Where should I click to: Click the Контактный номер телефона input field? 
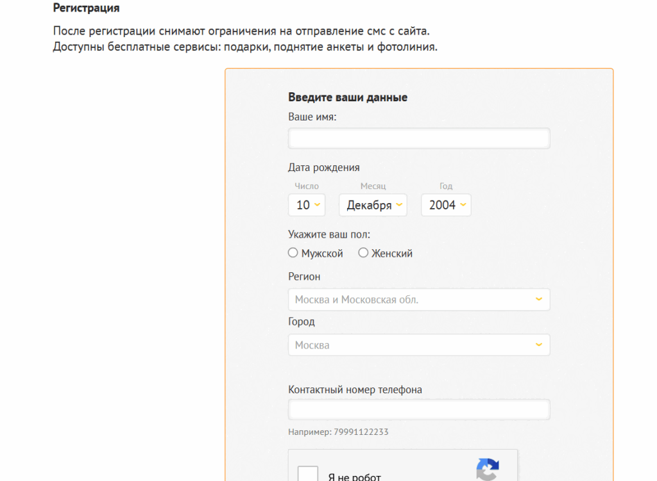[418, 409]
